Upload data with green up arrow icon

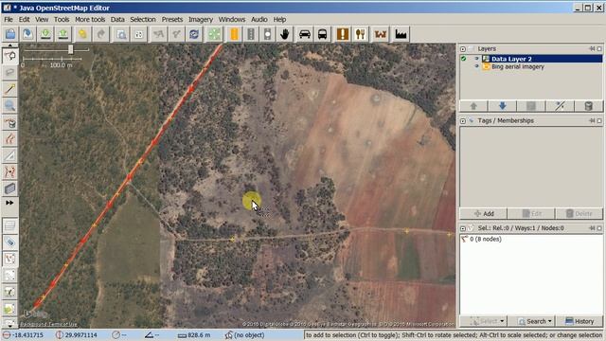[x=63, y=34]
